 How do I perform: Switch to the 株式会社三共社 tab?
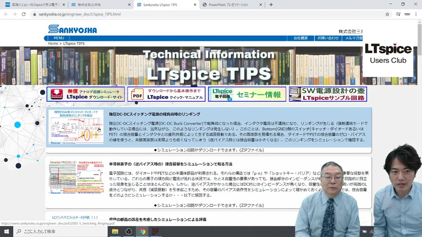[100, 4]
